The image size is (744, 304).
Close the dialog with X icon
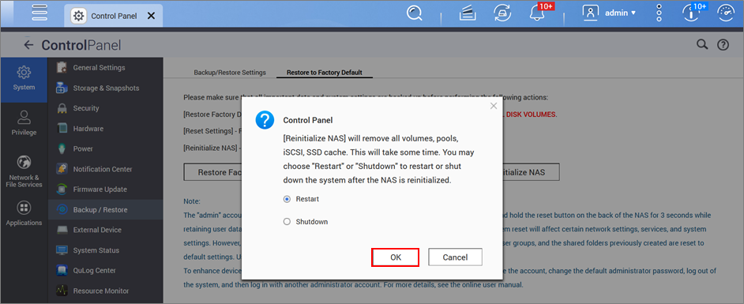494,107
